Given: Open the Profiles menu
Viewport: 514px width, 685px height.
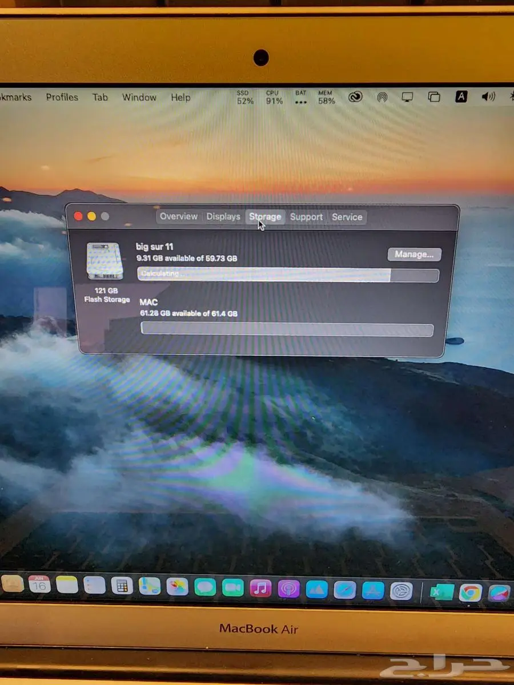Looking at the screenshot, I should [x=62, y=97].
